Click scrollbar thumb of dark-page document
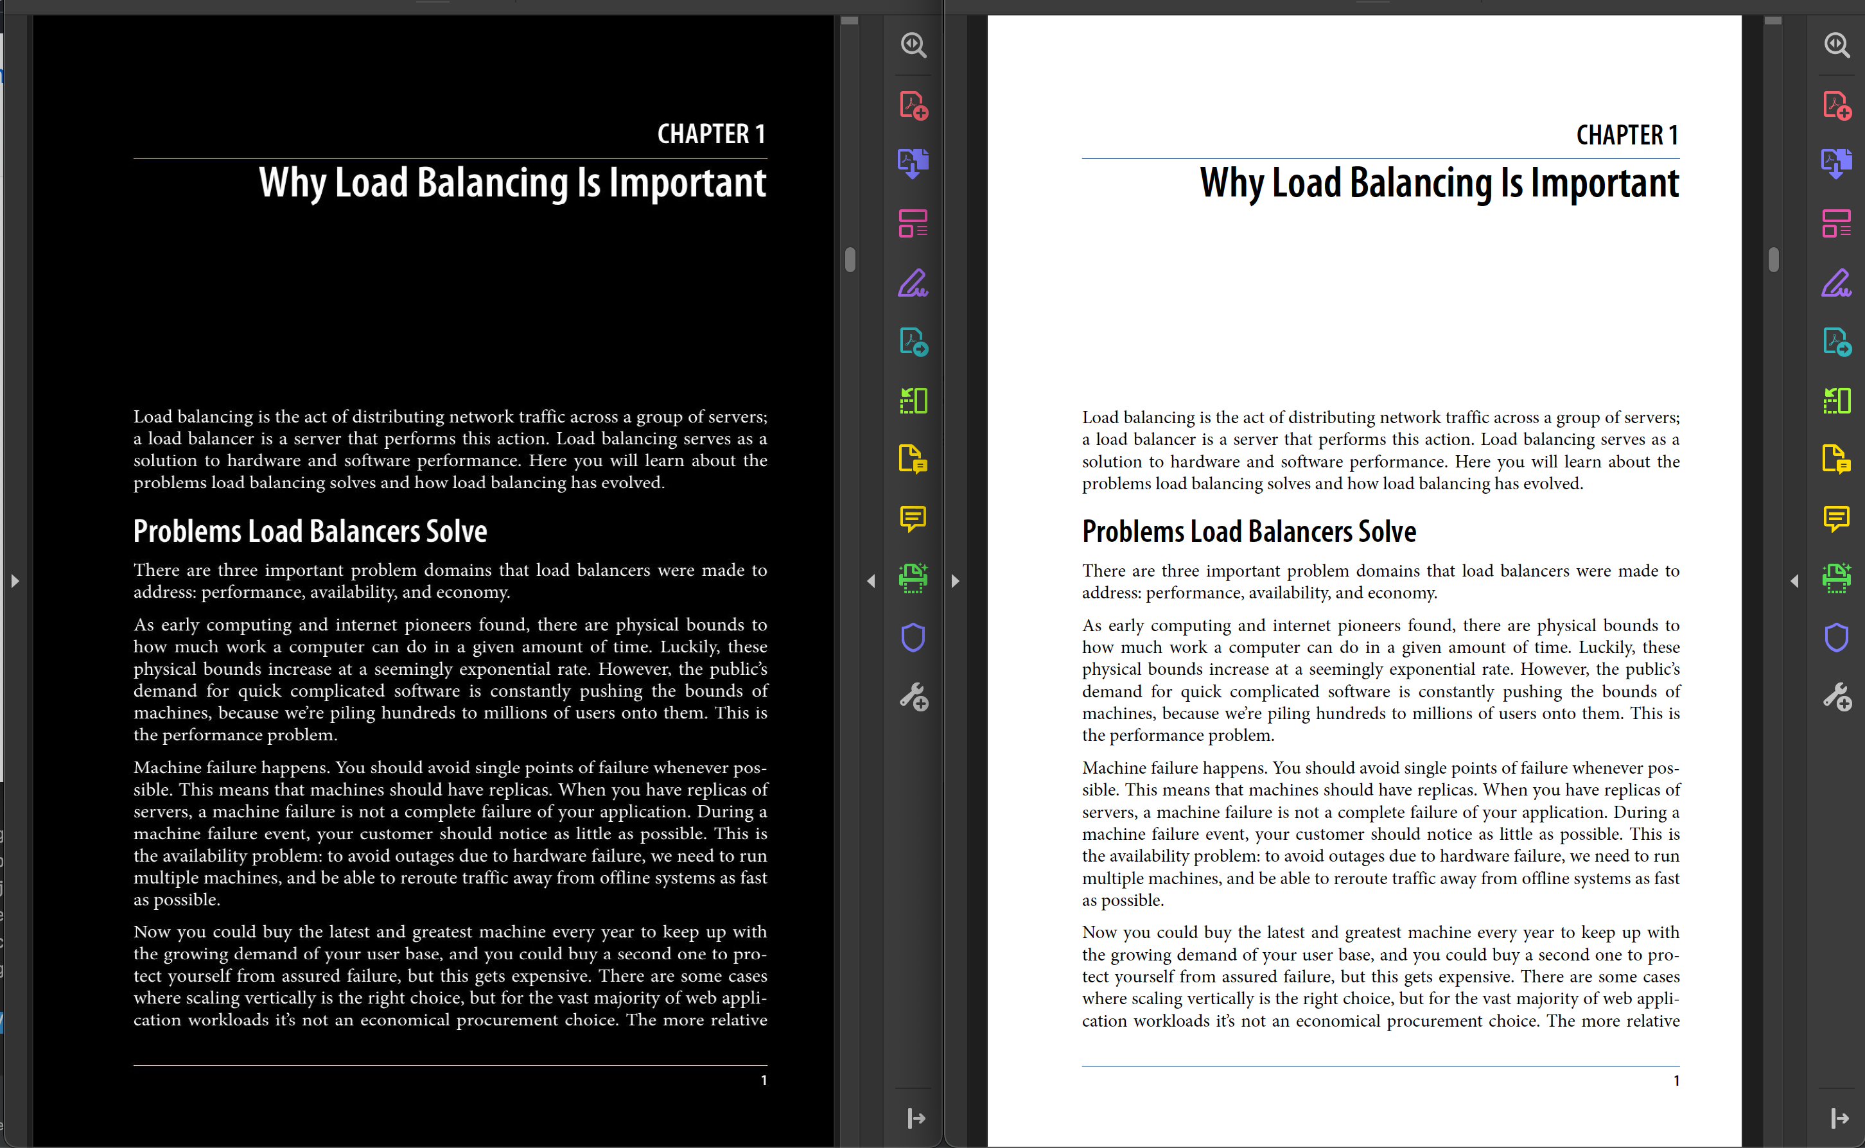This screenshot has height=1148, width=1865. [x=850, y=259]
